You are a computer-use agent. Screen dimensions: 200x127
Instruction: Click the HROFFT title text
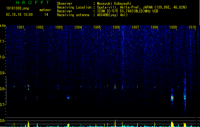tap(32, 3)
